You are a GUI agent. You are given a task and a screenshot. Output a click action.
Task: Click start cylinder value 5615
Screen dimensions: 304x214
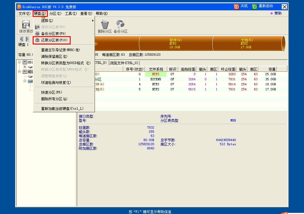click(x=192, y=89)
